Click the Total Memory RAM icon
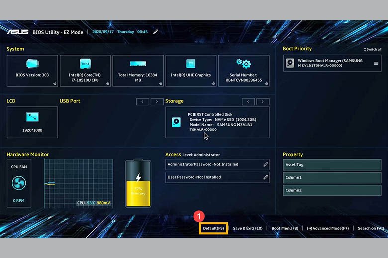Viewport: 388px width, 258px height. pyautogui.click(x=138, y=64)
